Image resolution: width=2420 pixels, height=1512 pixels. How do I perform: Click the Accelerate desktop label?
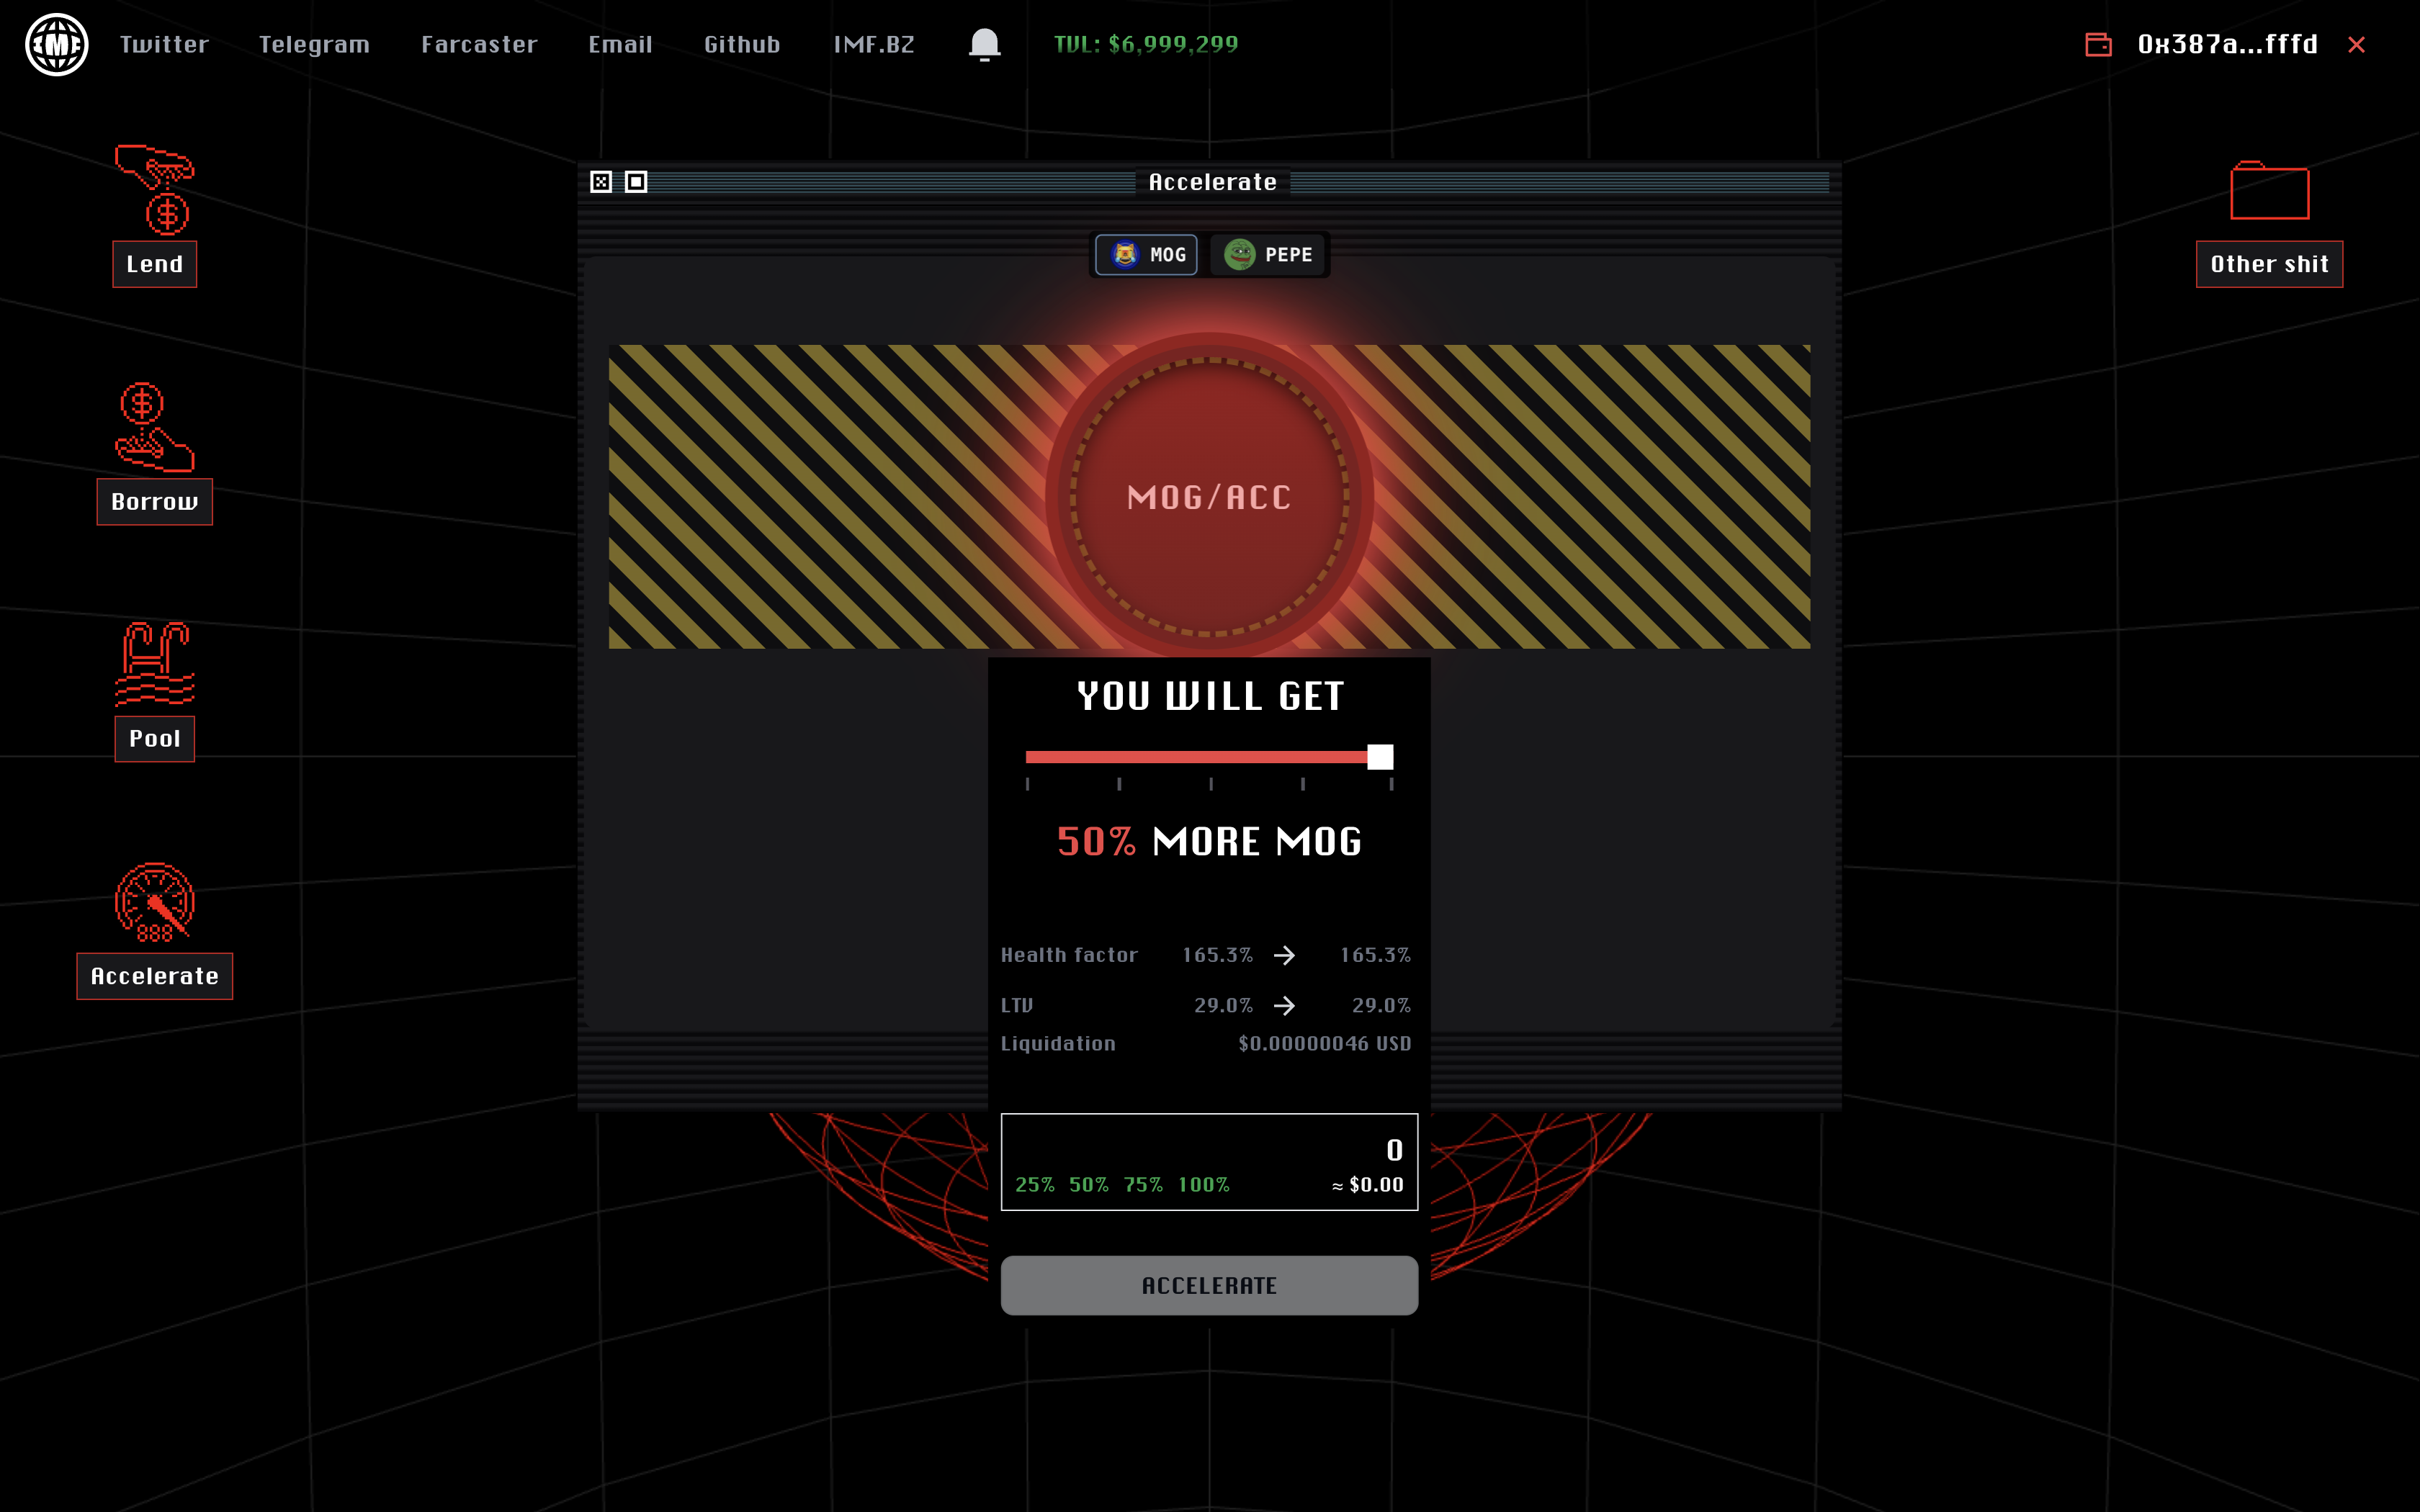(x=155, y=976)
